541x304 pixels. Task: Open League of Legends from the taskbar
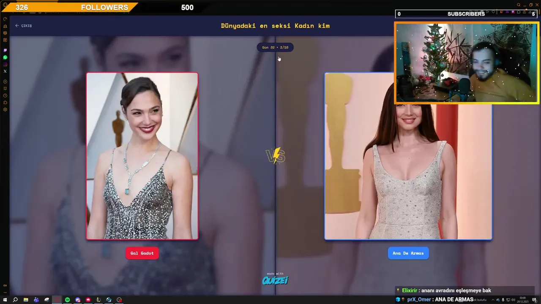click(x=98, y=300)
